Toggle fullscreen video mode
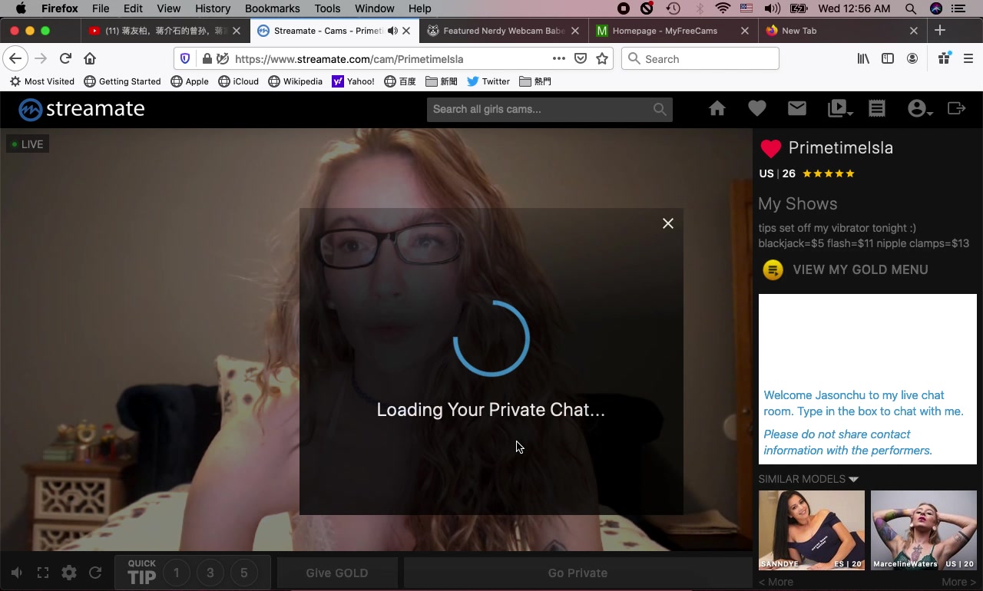 coord(43,573)
